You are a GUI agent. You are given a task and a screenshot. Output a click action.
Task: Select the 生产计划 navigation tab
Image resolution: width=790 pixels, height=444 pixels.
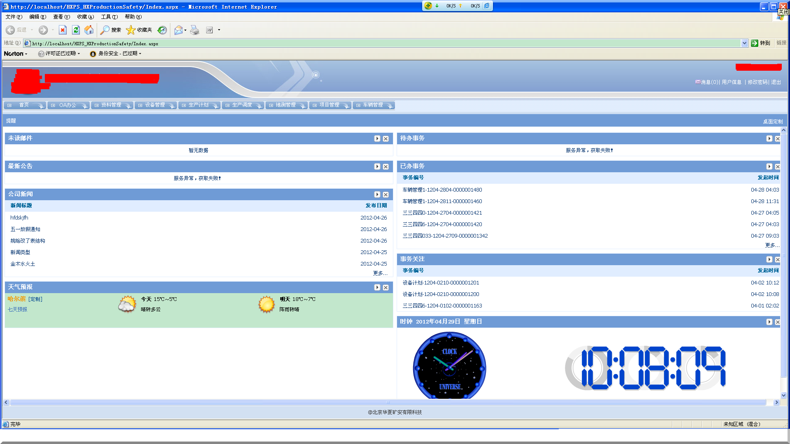tap(199, 105)
